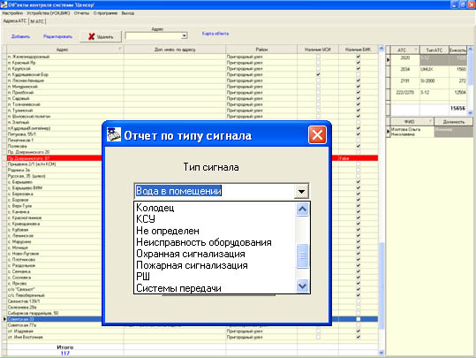The height and width of the screenshot is (358, 476).
Task: Select ATC row '2034' UMUX
Action: [x=428, y=72]
